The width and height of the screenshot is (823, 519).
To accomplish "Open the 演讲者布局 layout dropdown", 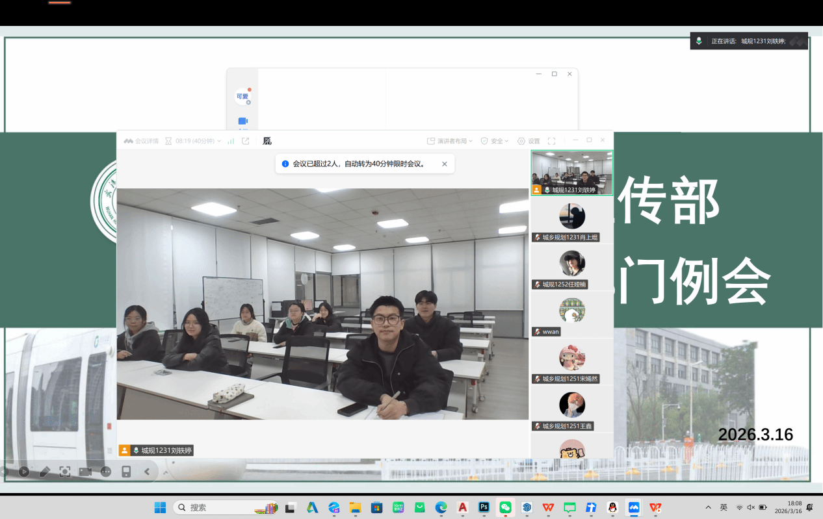I will point(450,141).
